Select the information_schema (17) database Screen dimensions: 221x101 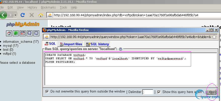tap(21, 41)
